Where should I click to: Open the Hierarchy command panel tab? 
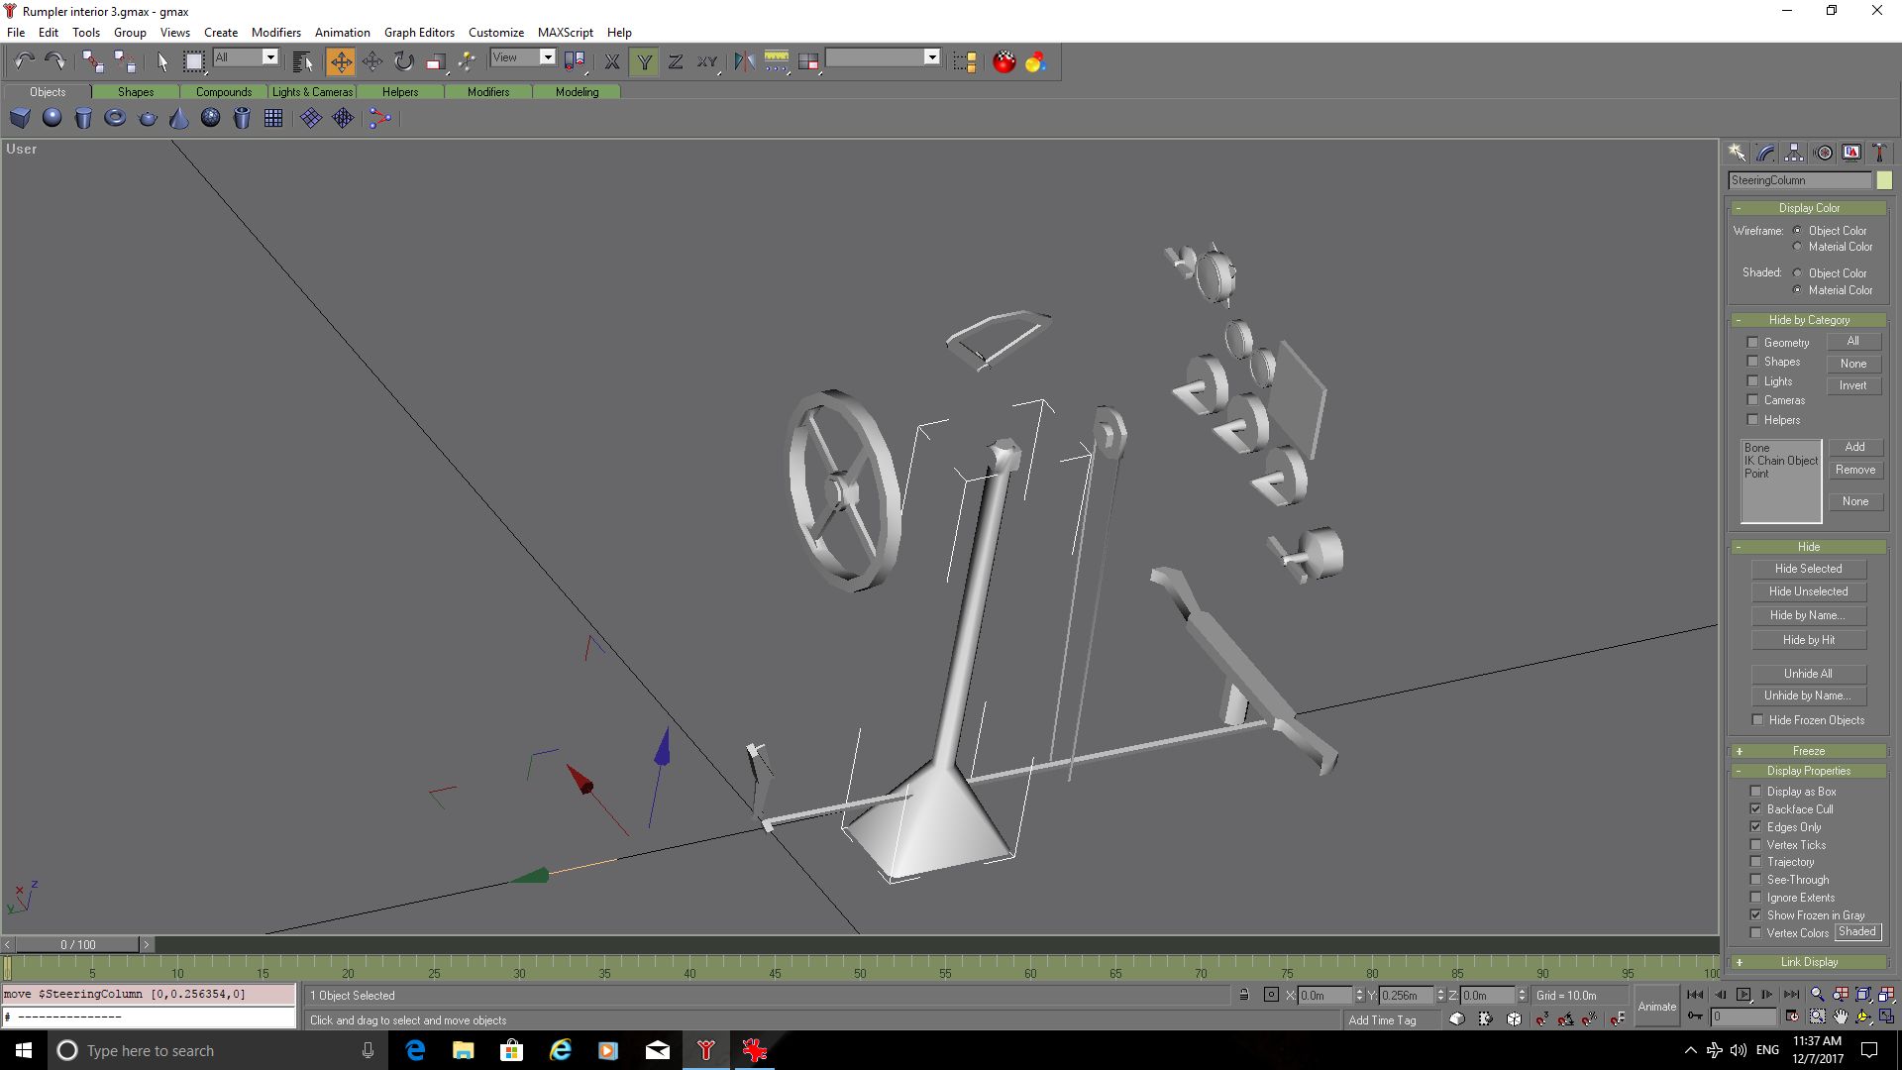pos(1794,153)
